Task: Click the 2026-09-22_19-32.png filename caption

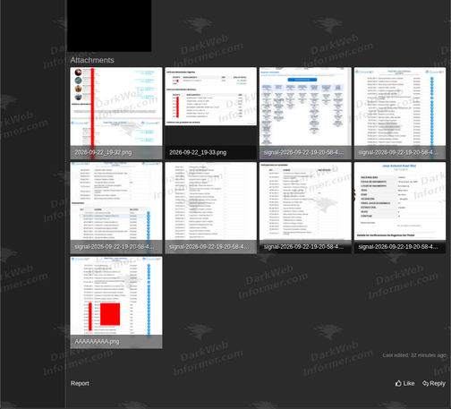Action: coord(103,152)
